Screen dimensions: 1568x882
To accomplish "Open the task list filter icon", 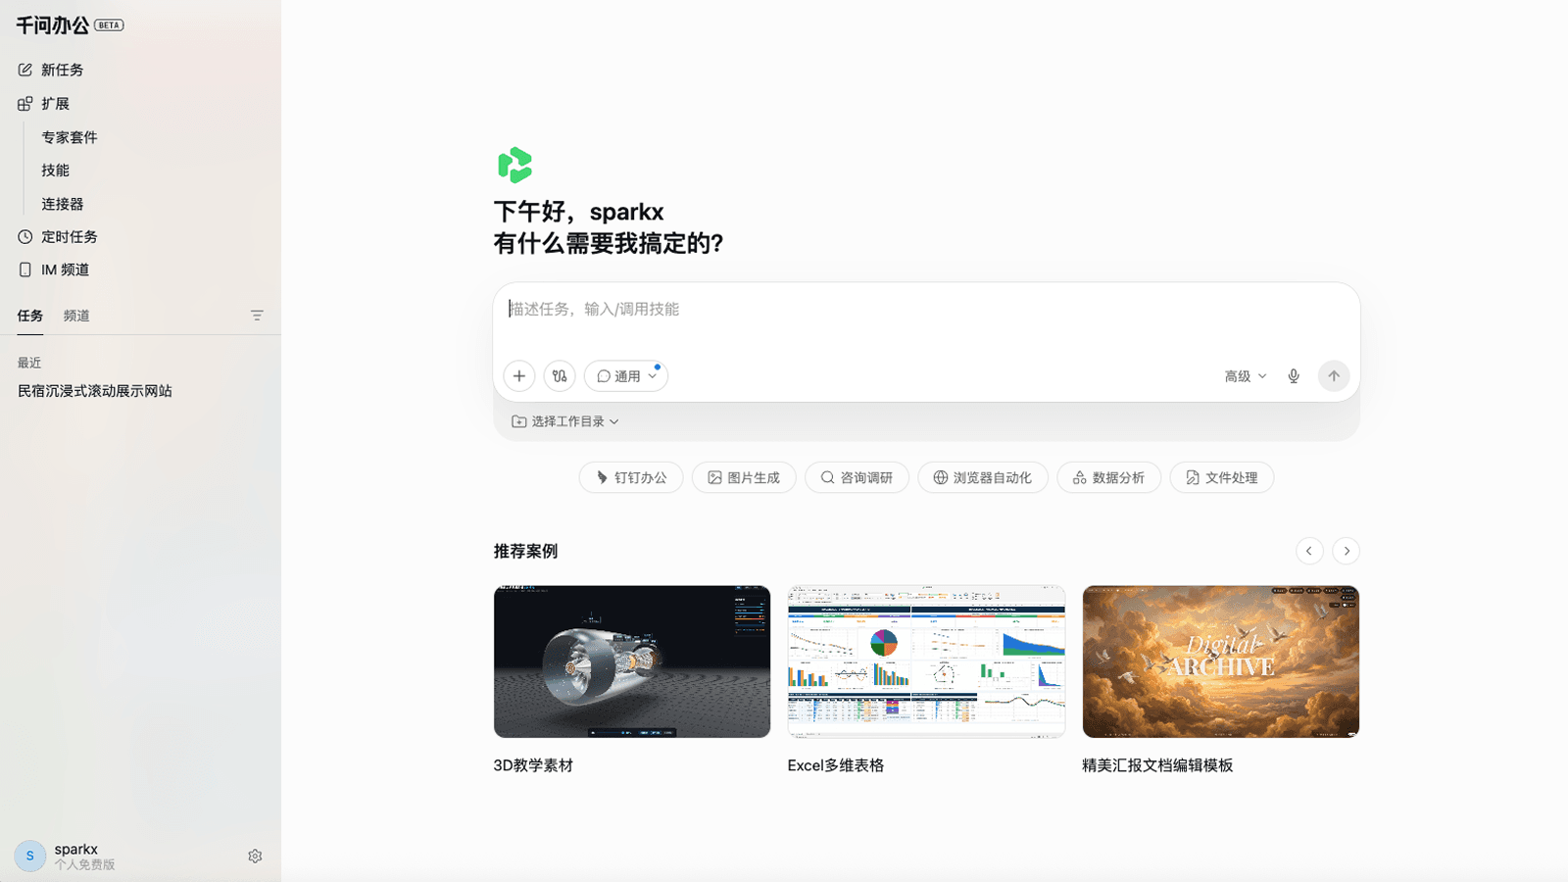I will 257,316.
